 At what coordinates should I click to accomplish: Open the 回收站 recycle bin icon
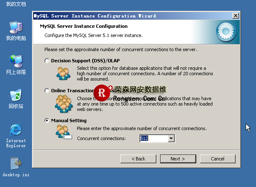click(x=16, y=96)
